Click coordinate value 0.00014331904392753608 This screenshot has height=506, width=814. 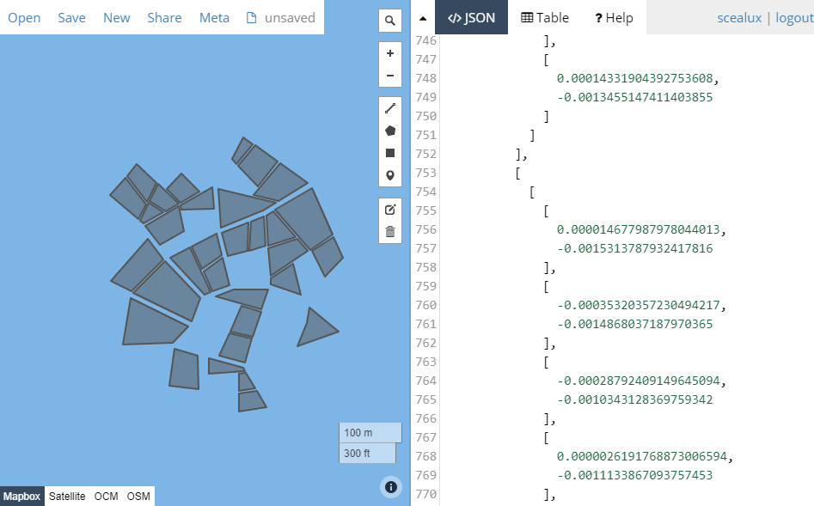click(x=635, y=78)
